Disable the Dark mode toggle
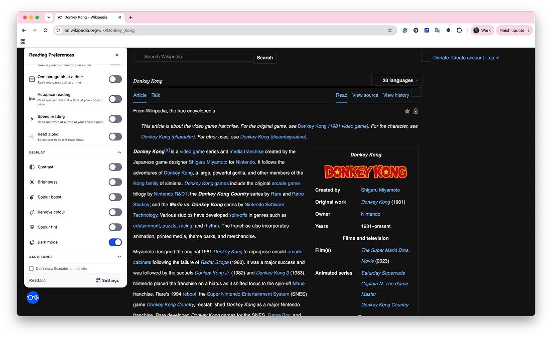552x338 pixels. (x=115, y=242)
